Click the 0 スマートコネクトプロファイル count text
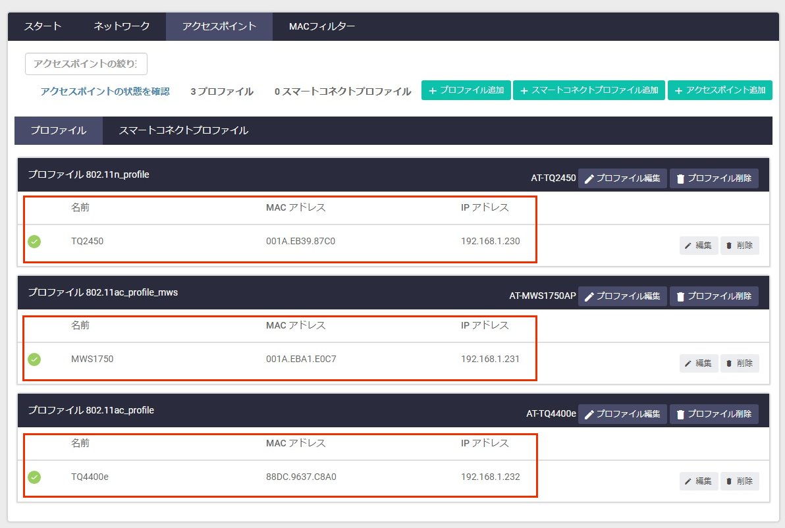The width and height of the screenshot is (785, 528). [343, 92]
